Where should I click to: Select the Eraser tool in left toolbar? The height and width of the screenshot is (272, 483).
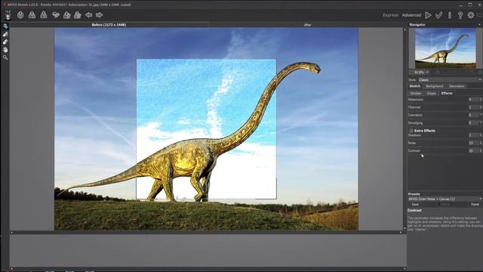pyautogui.click(x=5, y=42)
